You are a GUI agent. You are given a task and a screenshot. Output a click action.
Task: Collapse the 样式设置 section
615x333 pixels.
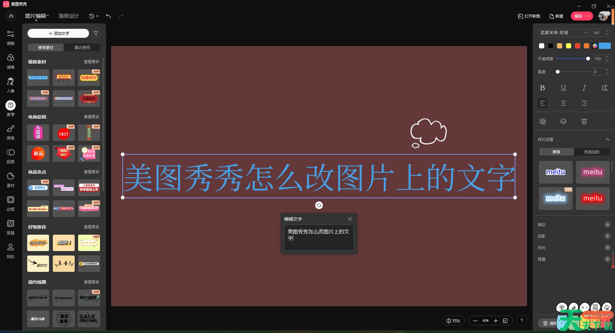point(607,139)
